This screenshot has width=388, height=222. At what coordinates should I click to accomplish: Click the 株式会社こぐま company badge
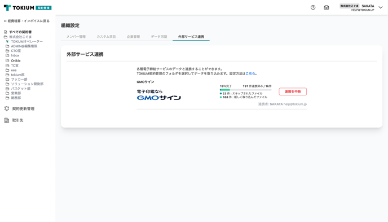coord(349,6)
